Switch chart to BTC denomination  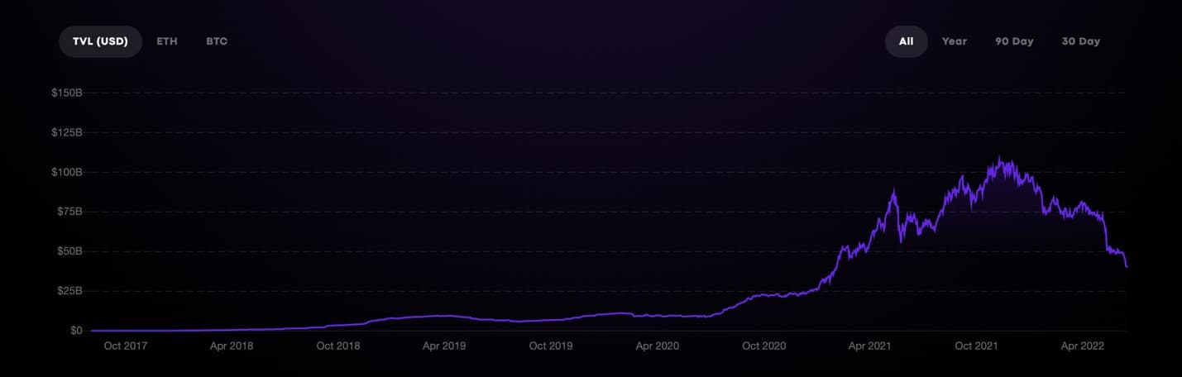point(217,41)
